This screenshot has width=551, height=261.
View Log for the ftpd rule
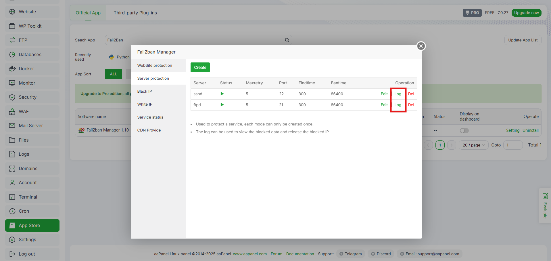tap(398, 105)
